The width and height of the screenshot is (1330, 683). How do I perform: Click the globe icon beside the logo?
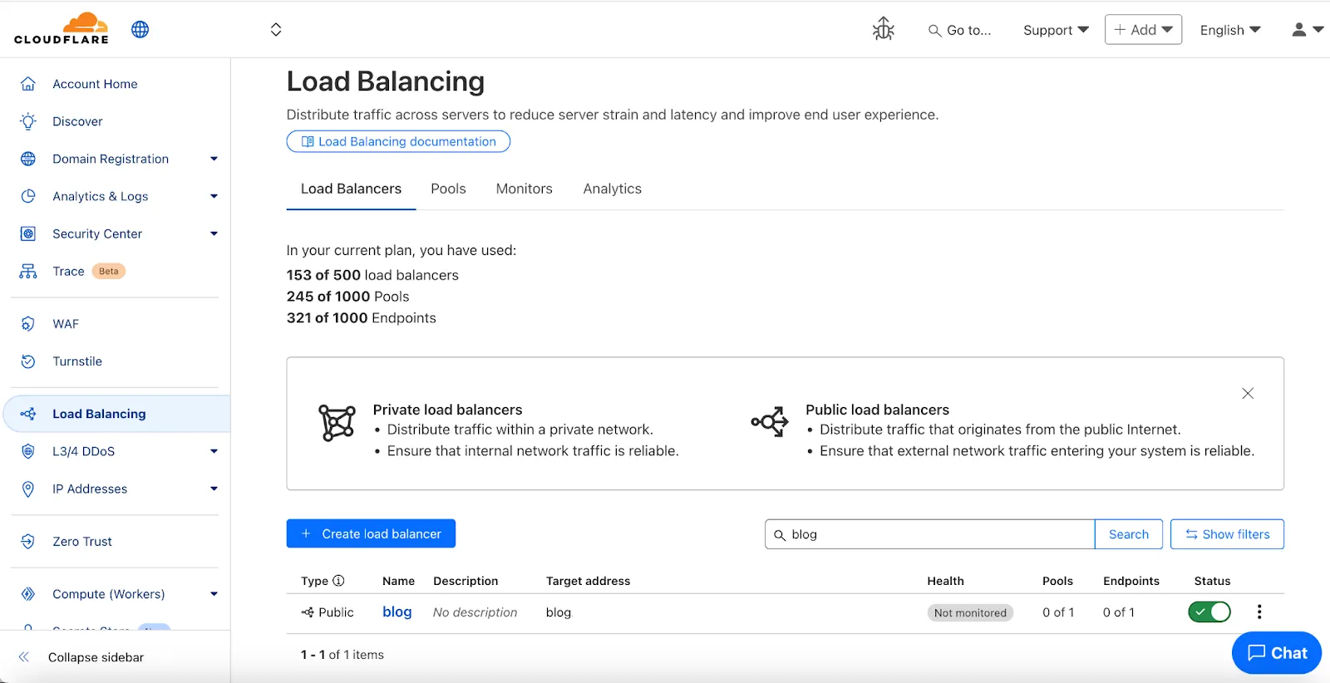(140, 30)
